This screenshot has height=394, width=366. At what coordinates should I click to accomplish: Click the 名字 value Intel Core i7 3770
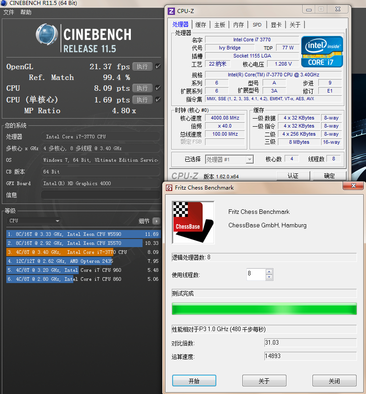(252, 40)
